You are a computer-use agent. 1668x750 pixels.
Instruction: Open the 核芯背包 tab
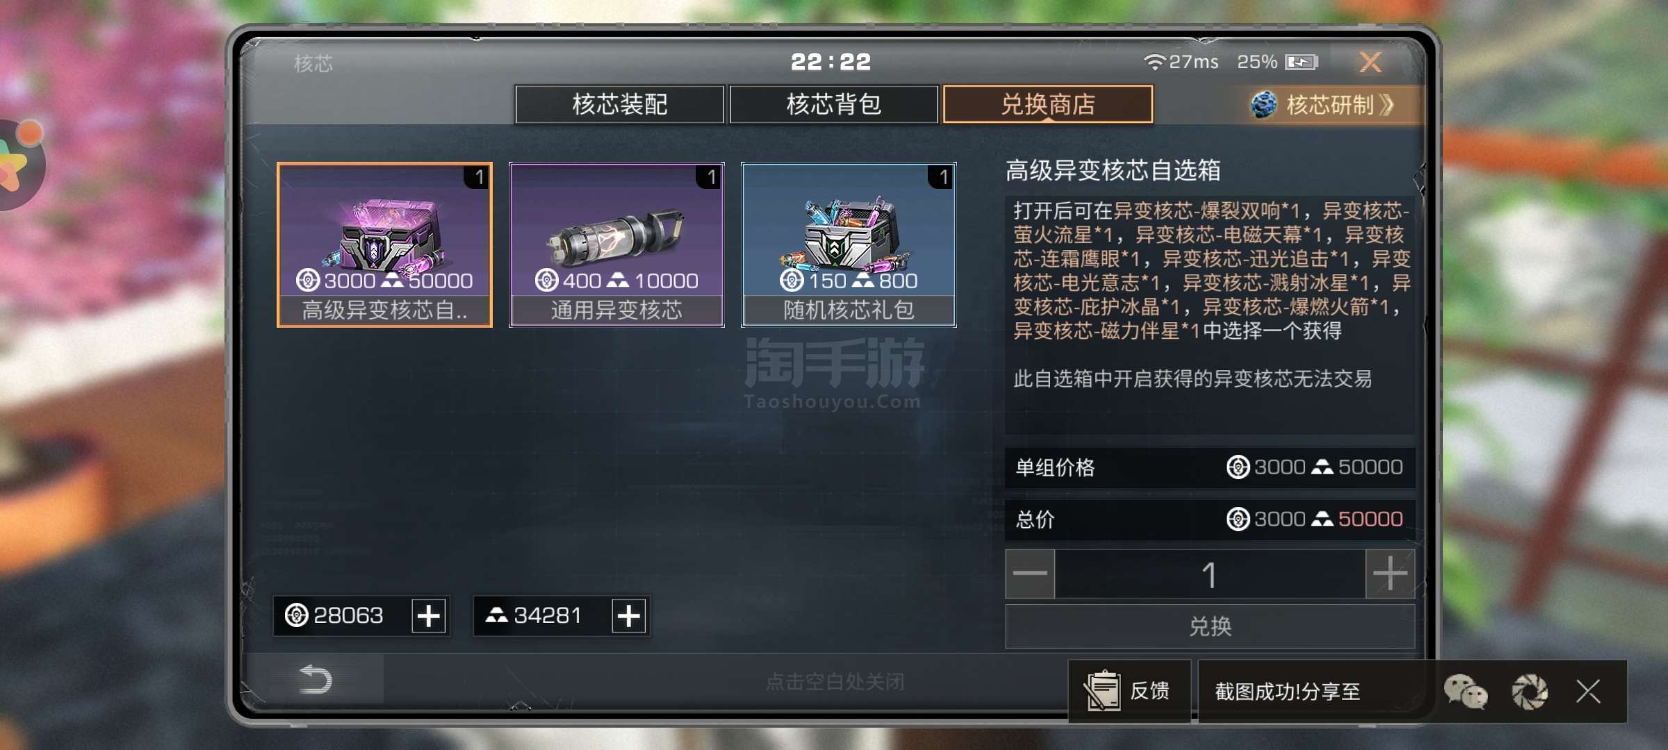833,104
